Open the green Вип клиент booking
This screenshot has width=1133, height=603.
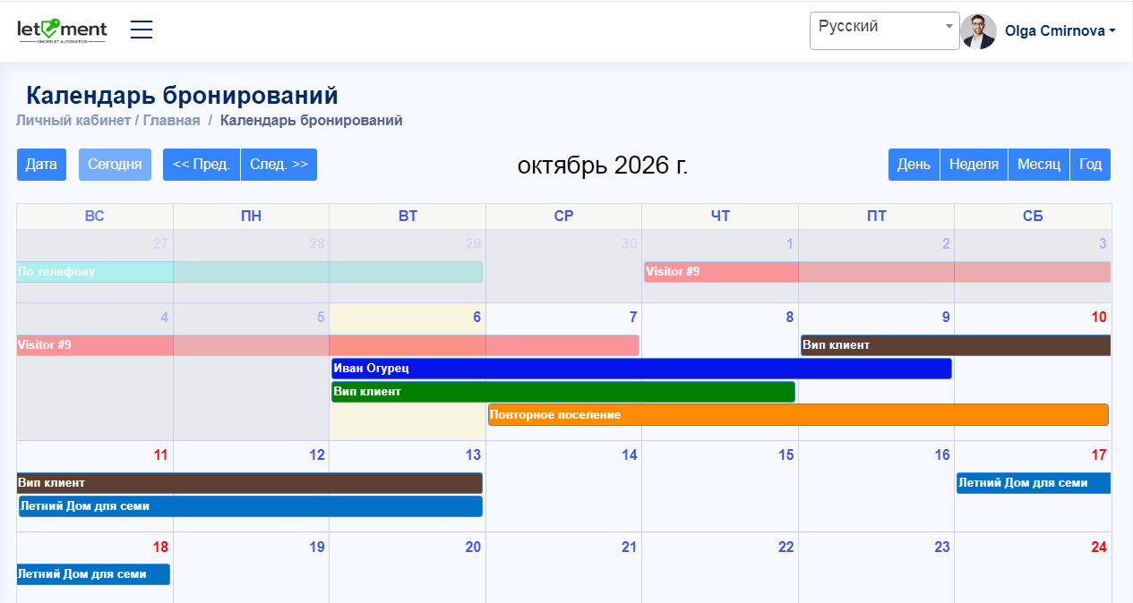[x=563, y=392]
